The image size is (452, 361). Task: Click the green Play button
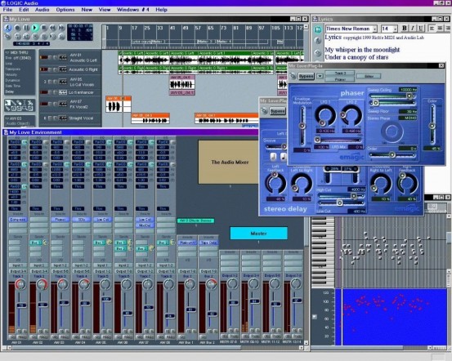point(35,28)
